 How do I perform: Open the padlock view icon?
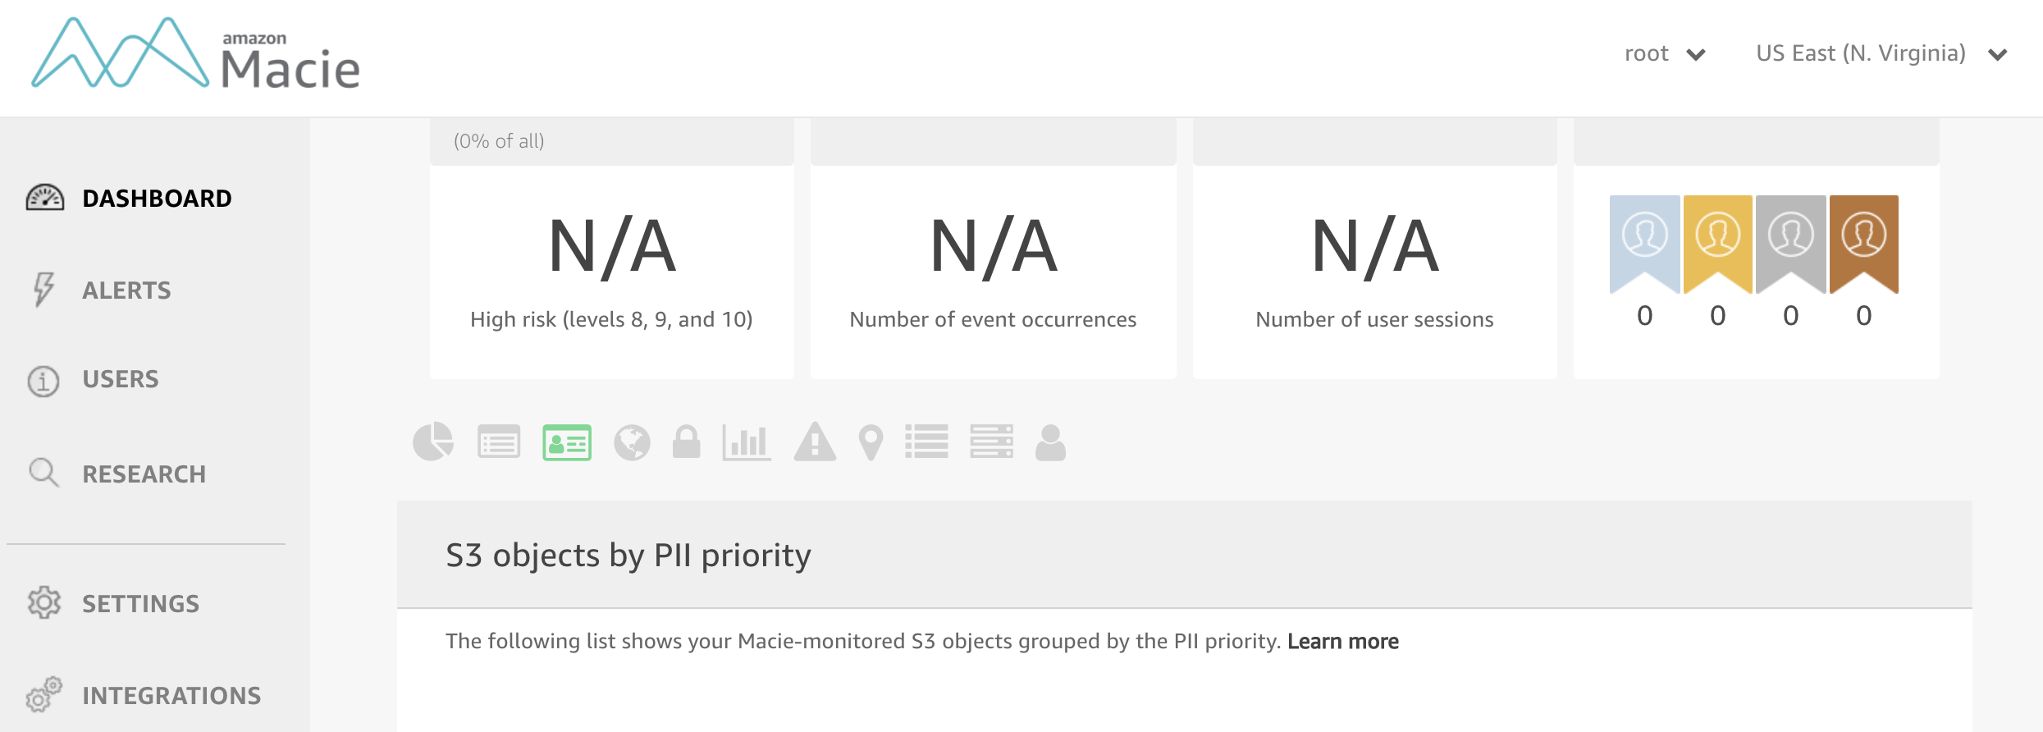coord(686,442)
